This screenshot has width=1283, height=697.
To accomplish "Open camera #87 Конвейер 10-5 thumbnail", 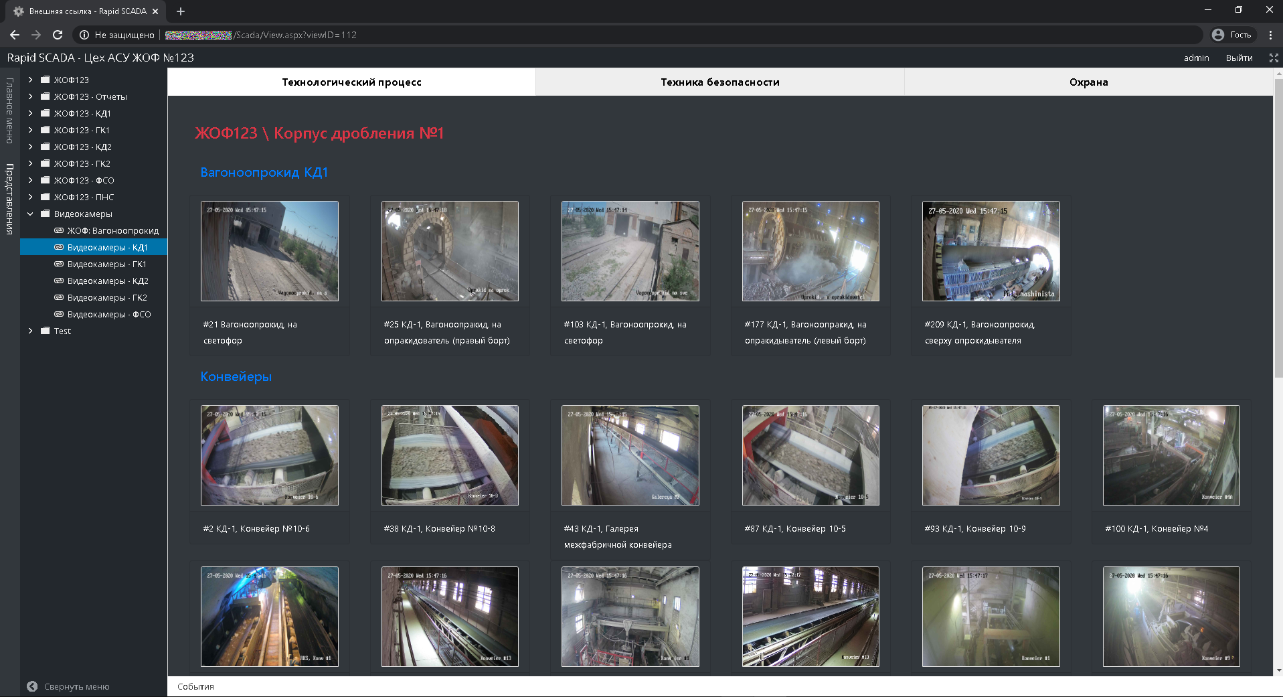I will click(x=810, y=455).
